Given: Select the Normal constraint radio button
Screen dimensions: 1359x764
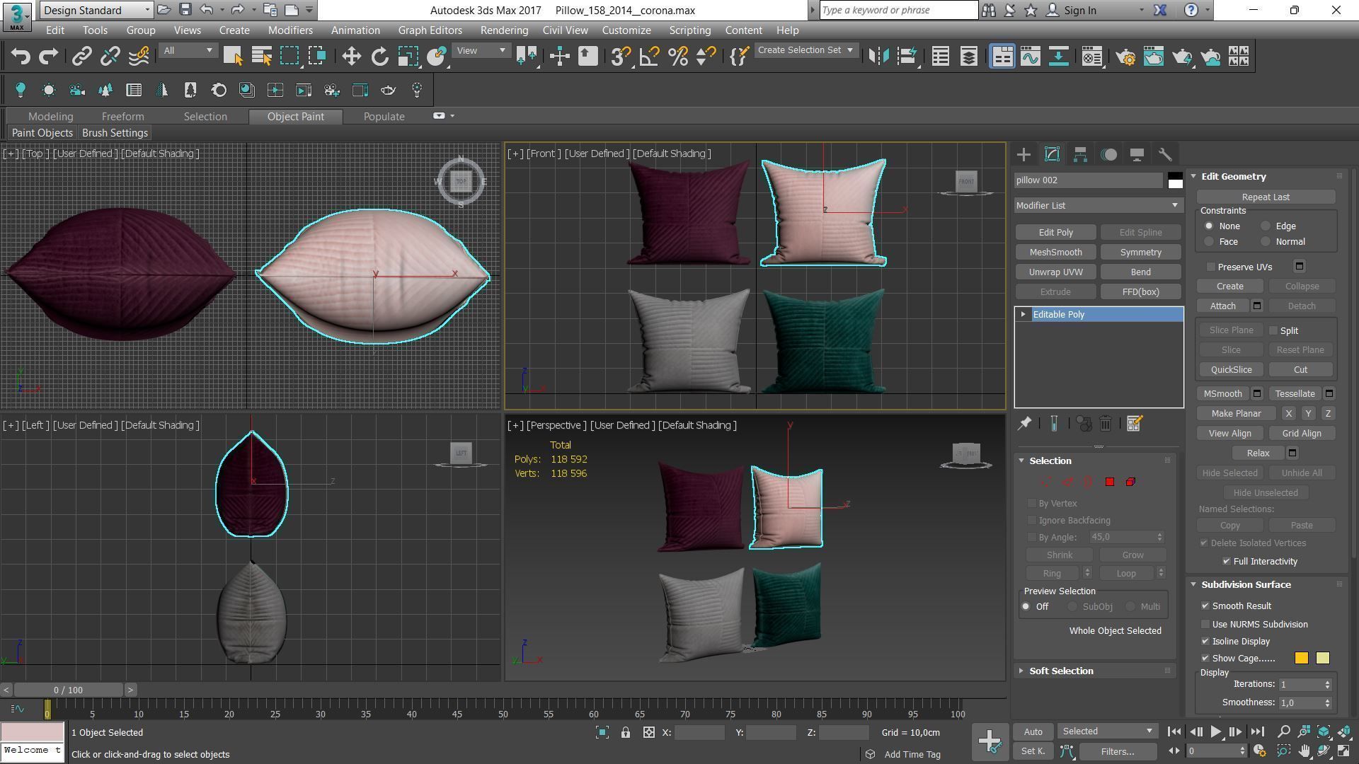Looking at the screenshot, I should pyautogui.click(x=1266, y=242).
